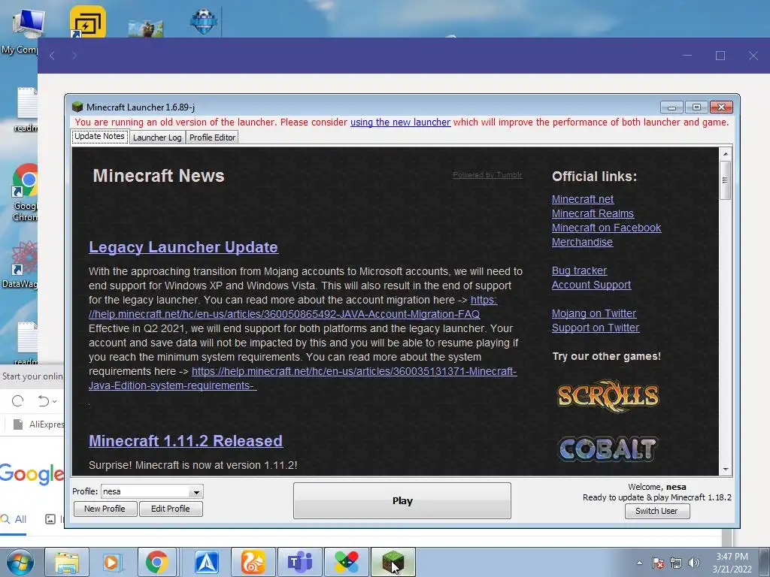
Task: Switch to Profile Editor tab
Action: point(212,137)
